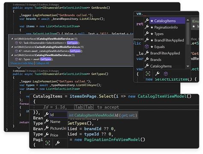Click expand filter icon in lower completion popup
Image resolution: width=203 pixels, height=154 pixels.
coord(48,143)
